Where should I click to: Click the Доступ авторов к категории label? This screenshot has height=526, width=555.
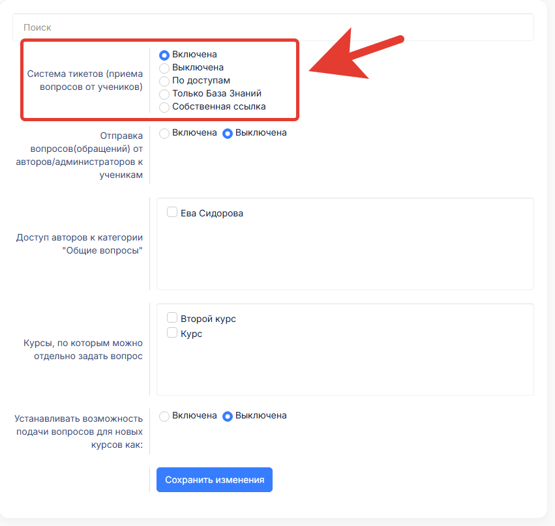point(80,244)
